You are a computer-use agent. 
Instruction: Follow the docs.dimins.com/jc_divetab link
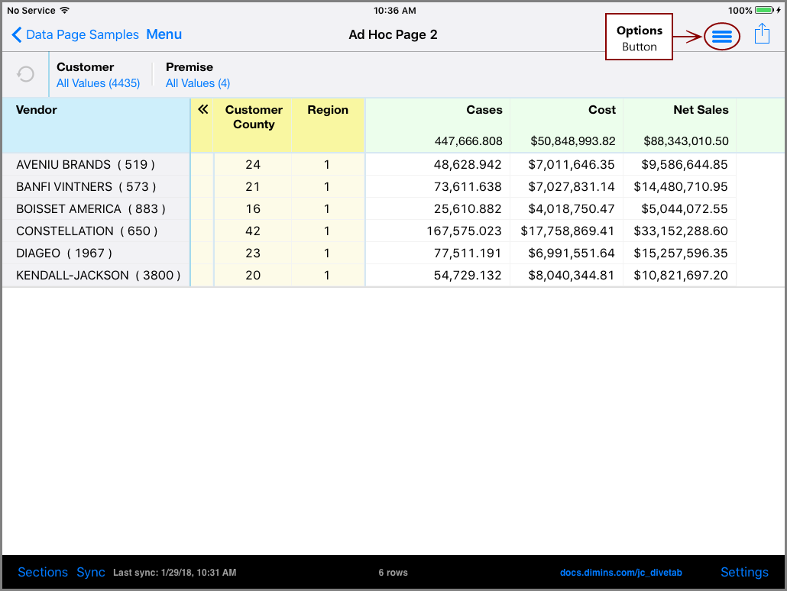620,572
